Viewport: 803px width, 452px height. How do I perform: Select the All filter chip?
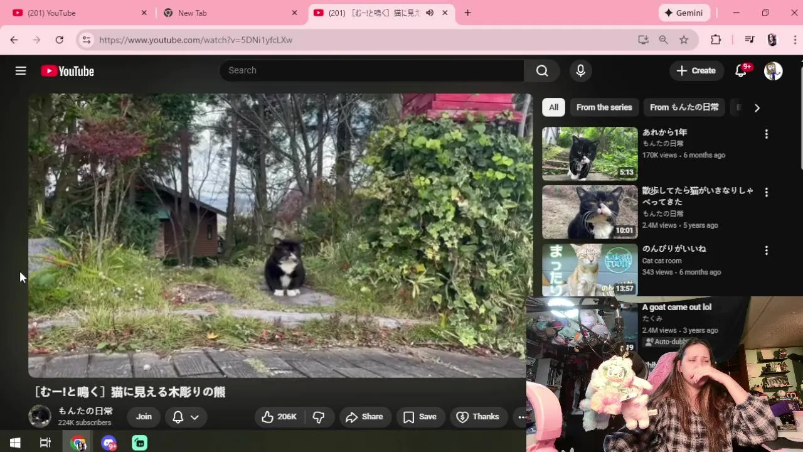pos(553,107)
